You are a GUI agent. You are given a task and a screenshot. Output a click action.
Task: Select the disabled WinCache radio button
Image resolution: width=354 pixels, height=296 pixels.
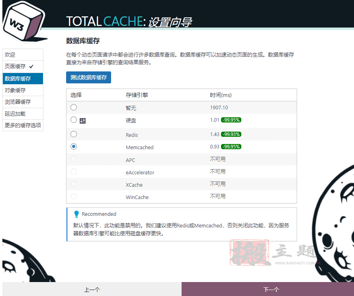(x=74, y=196)
